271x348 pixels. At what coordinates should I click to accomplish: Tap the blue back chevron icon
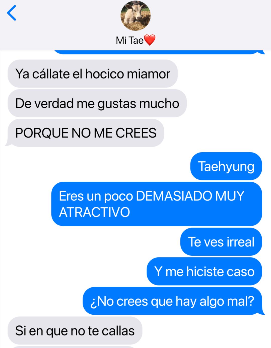(x=12, y=13)
